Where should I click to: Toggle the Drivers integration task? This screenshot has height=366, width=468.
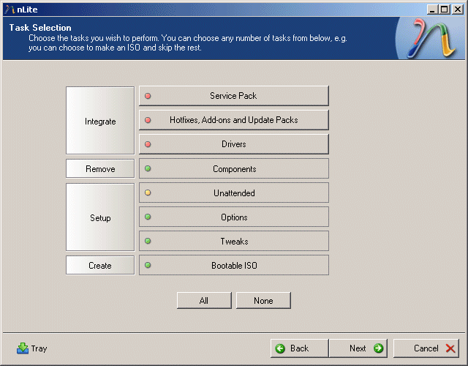234,144
